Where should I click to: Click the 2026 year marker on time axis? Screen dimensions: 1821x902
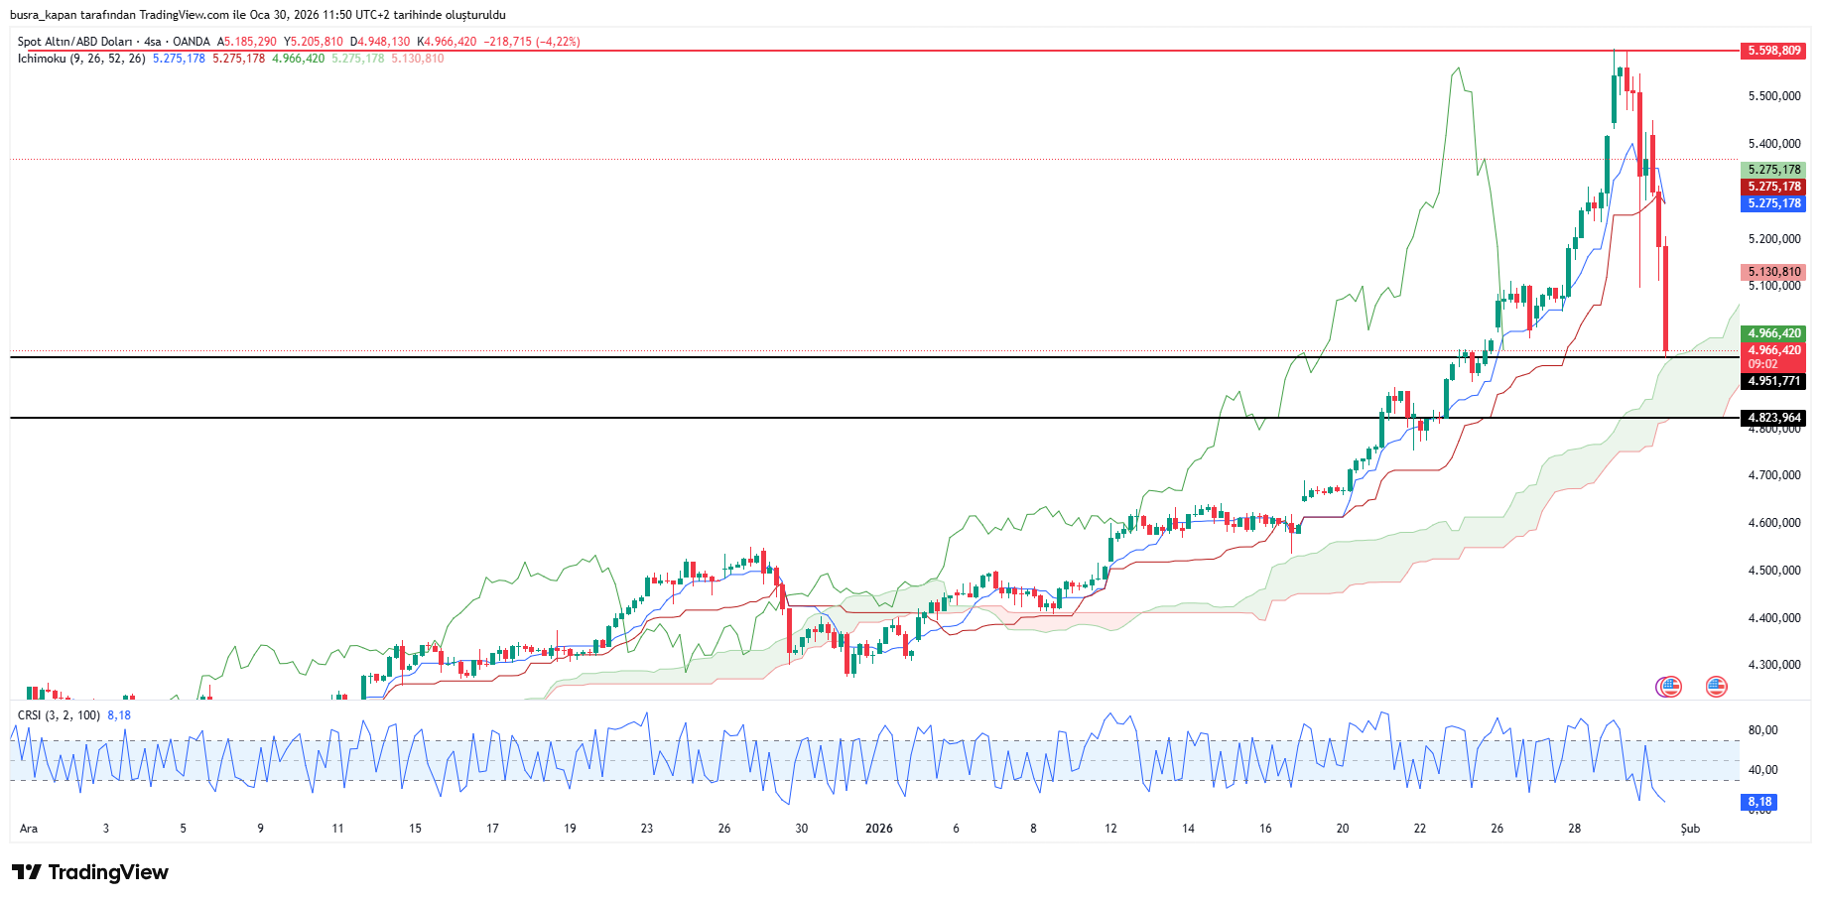click(878, 829)
